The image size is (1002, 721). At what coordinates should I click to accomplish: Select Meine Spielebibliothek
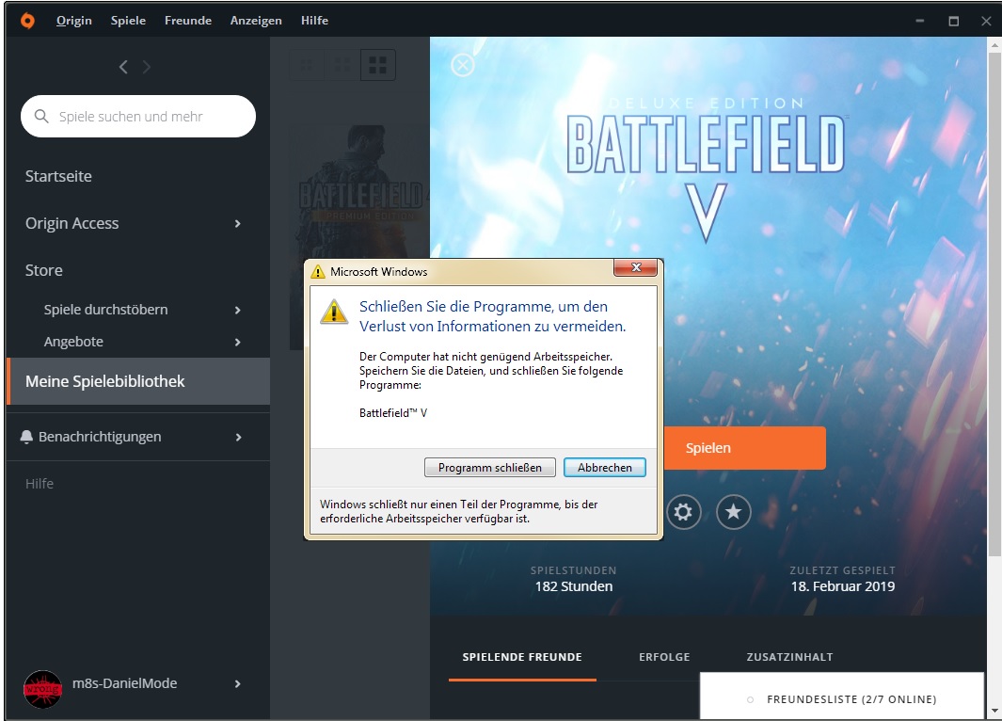point(138,381)
